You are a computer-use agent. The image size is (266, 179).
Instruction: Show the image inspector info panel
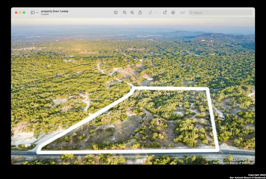pos(116,12)
